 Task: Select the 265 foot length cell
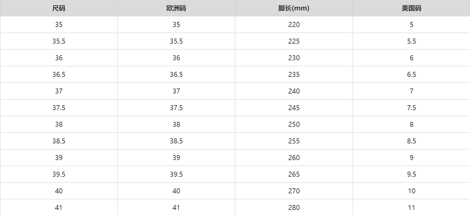294,174
